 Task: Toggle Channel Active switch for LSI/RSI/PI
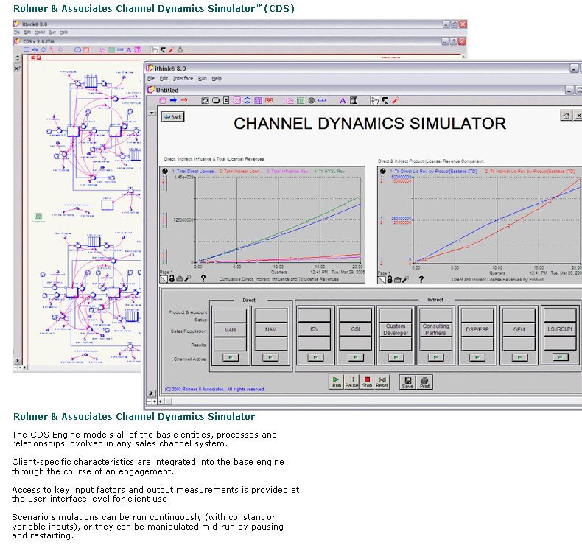pos(561,357)
